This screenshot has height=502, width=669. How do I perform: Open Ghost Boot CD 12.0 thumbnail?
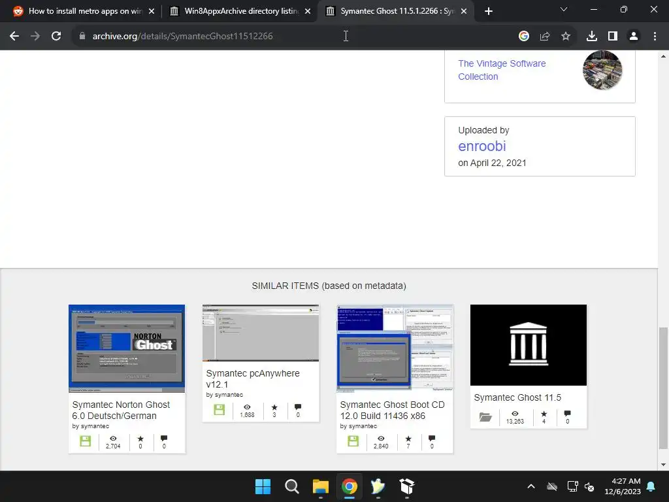(x=395, y=348)
